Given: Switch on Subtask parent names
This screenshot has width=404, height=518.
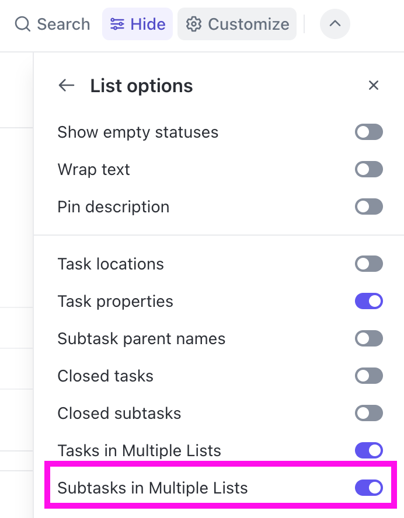Looking at the screenshot, I should 368,338.
